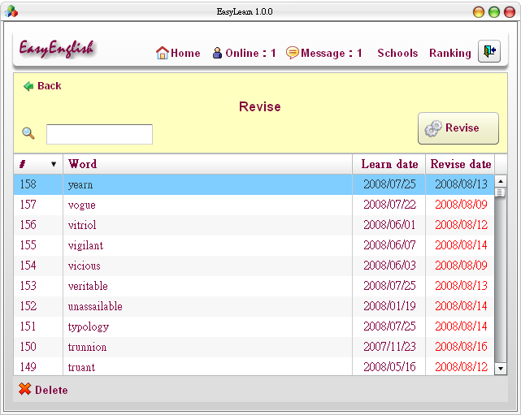Click the EasyEnglish logo
This screenshot has height=415, width=521.
57,49
